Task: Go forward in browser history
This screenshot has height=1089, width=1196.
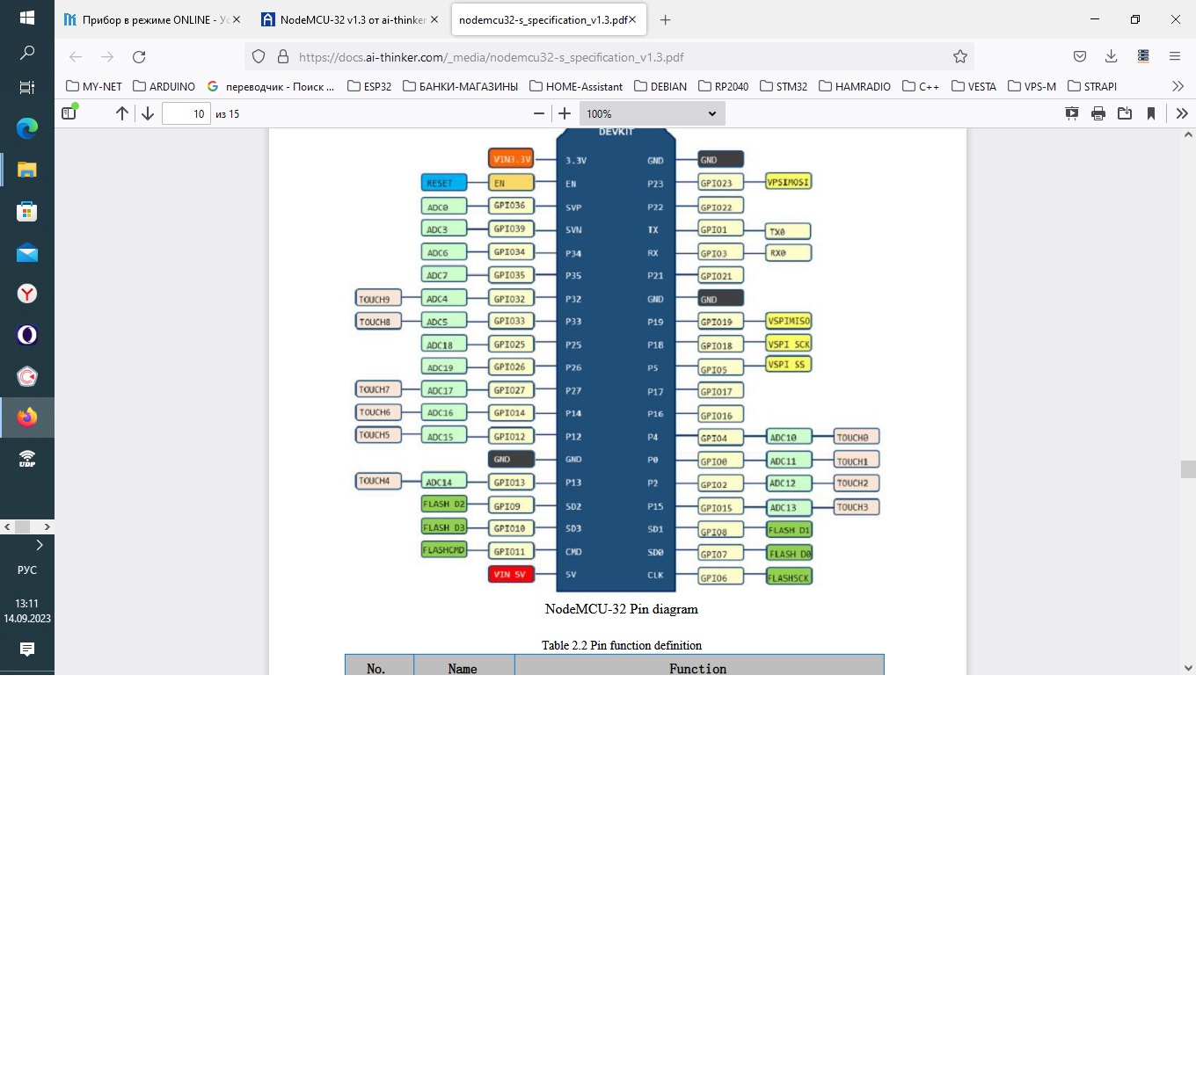Action: (x=107, y=56)
